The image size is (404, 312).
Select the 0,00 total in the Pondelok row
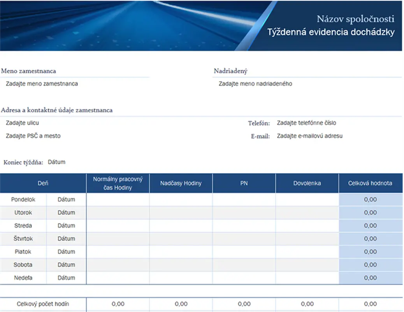[371, 199]
